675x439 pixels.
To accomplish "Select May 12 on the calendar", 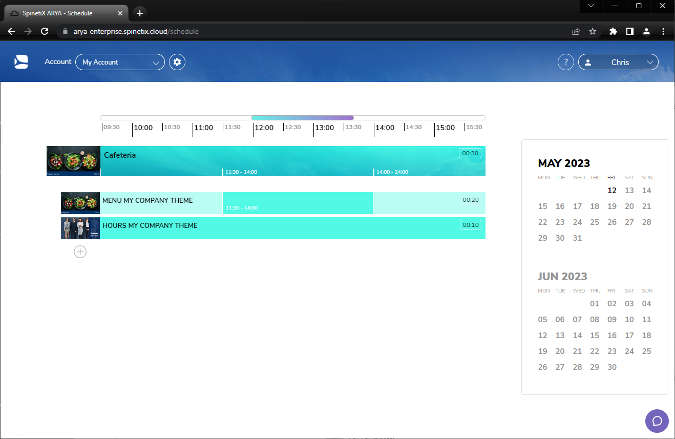I will [x=612, y=190].
